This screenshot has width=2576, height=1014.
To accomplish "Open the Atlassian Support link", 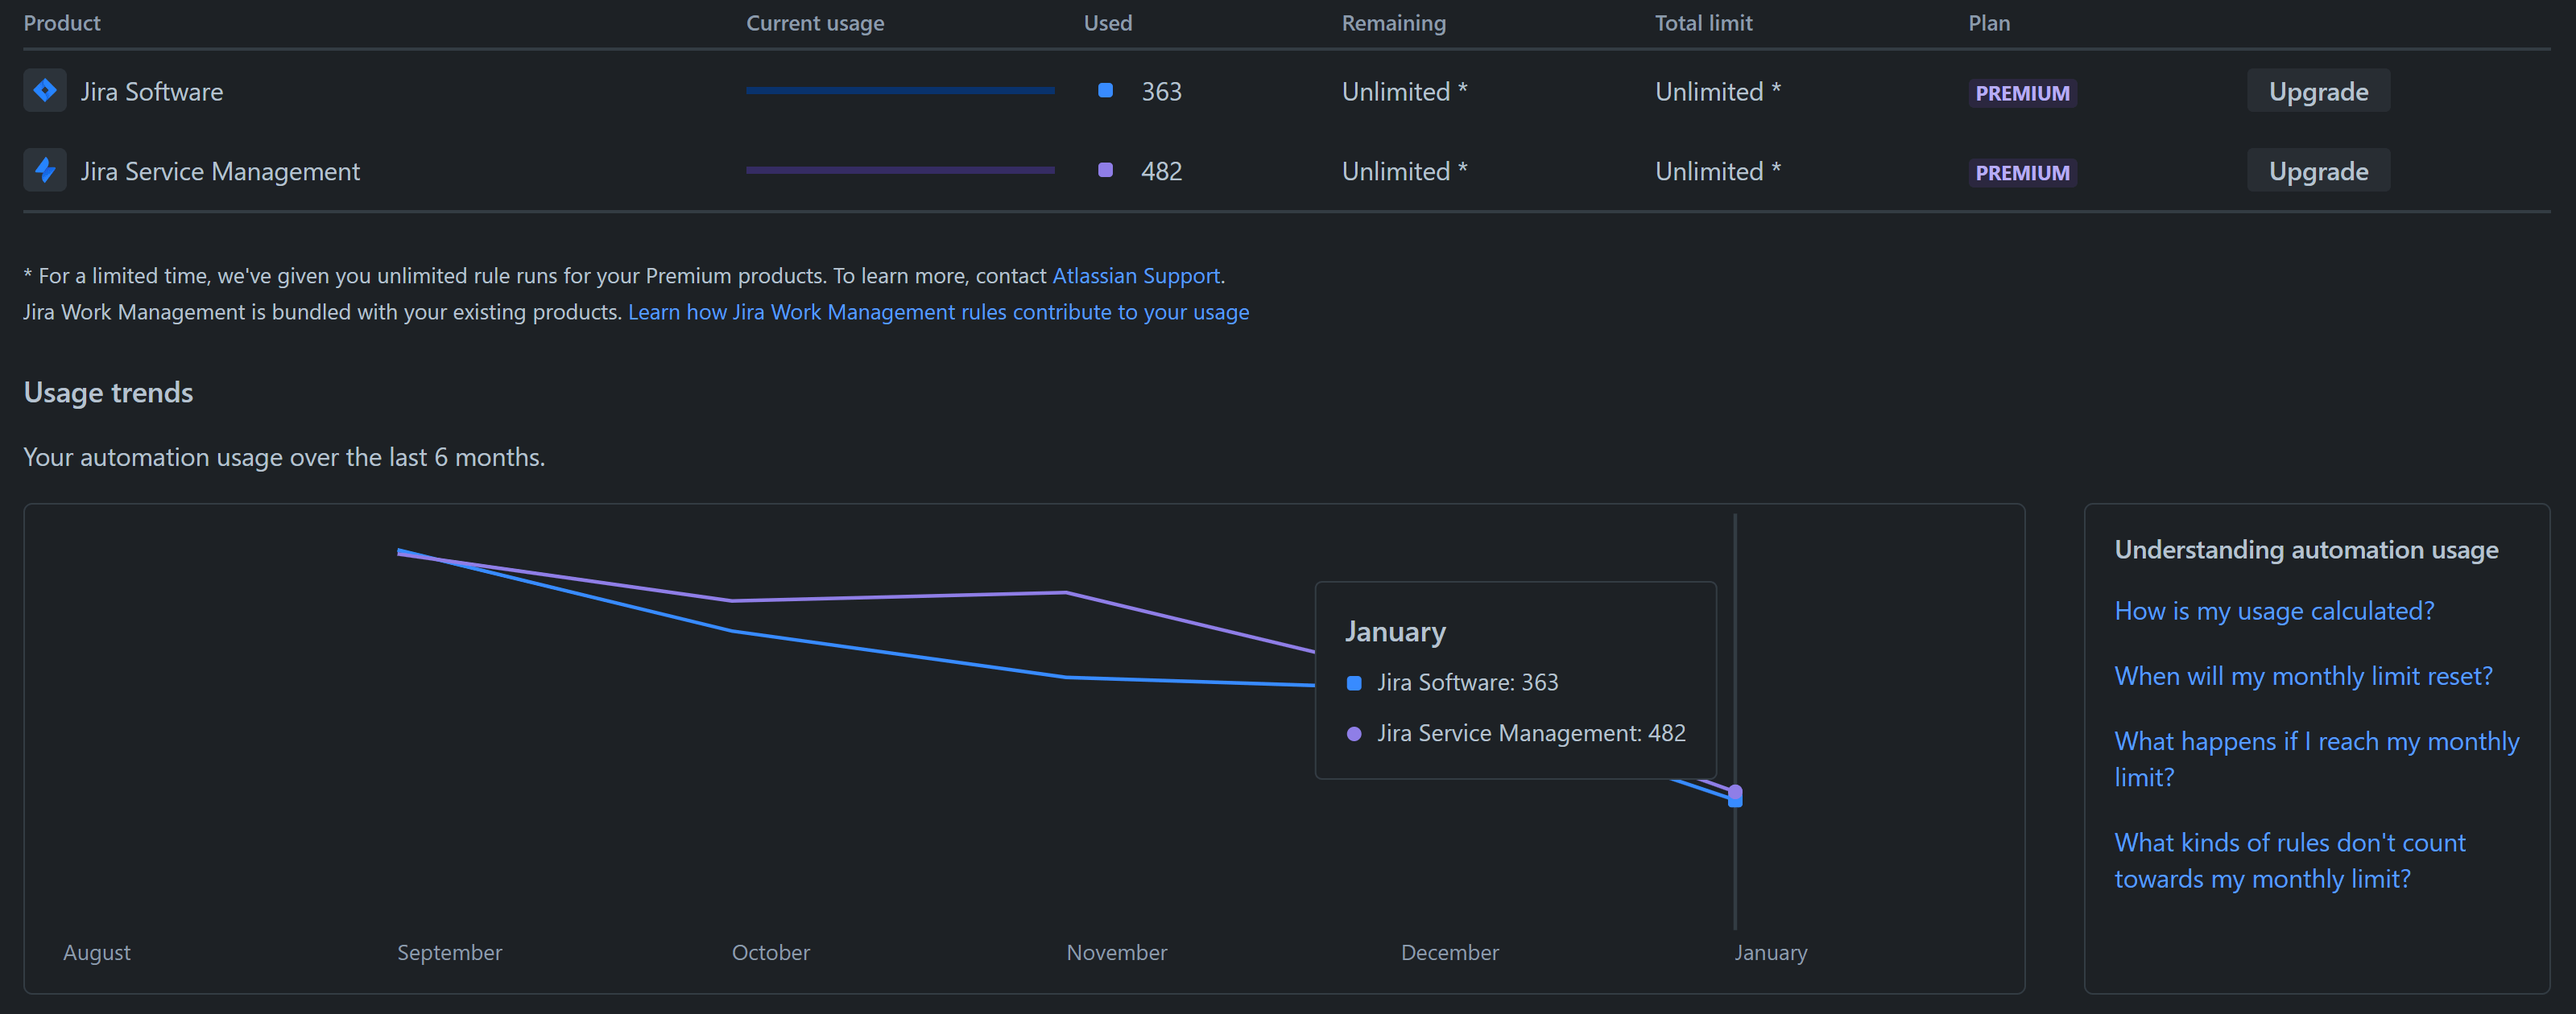I will tap(1135, 276).
